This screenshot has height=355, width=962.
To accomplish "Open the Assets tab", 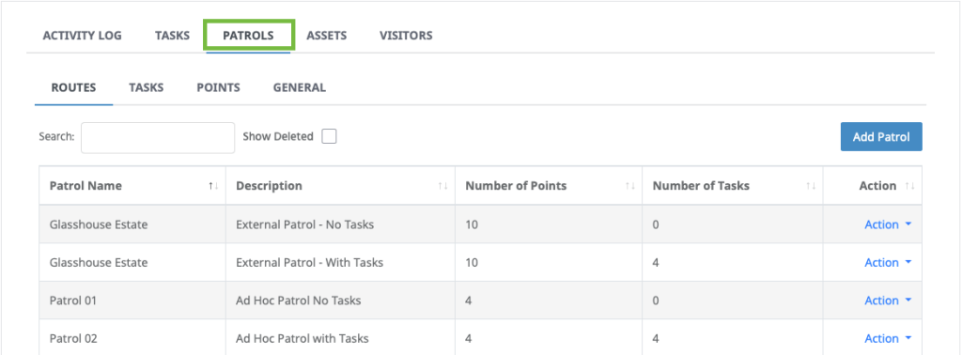I will pos(326,36).
